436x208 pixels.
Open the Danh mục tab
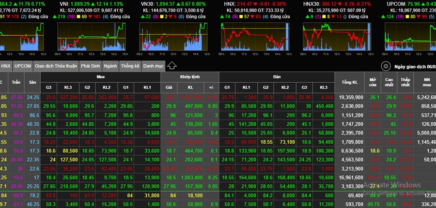point(153,66)
